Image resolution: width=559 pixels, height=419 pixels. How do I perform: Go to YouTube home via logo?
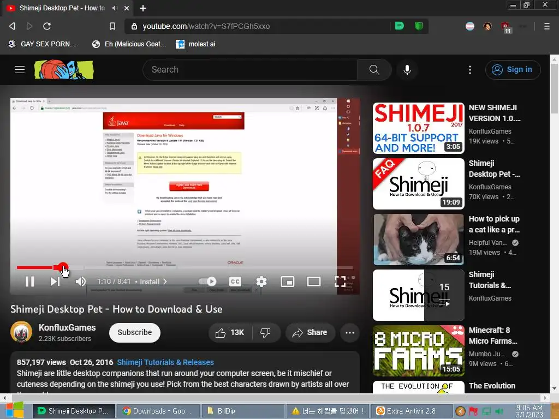(64, 69)
